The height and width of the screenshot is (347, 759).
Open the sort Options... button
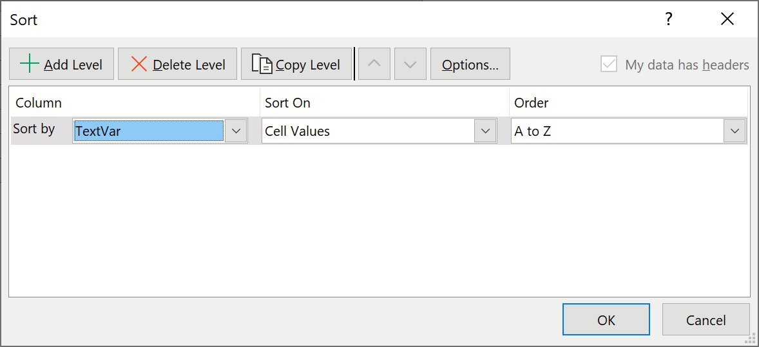(470, 64)
